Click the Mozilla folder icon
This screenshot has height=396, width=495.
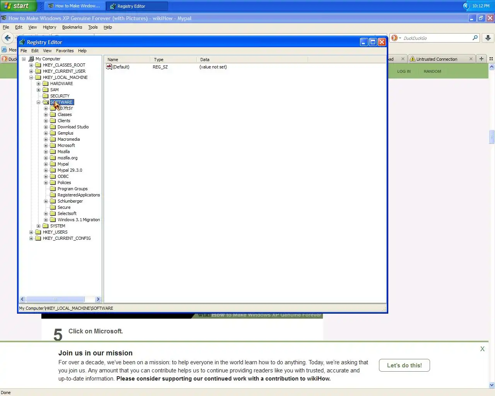point(53,152)
